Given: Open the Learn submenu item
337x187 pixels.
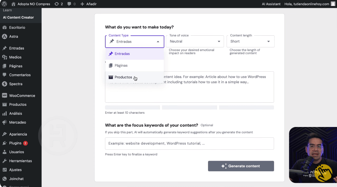Looking at the screenshot, I should (x=7, y=10).
